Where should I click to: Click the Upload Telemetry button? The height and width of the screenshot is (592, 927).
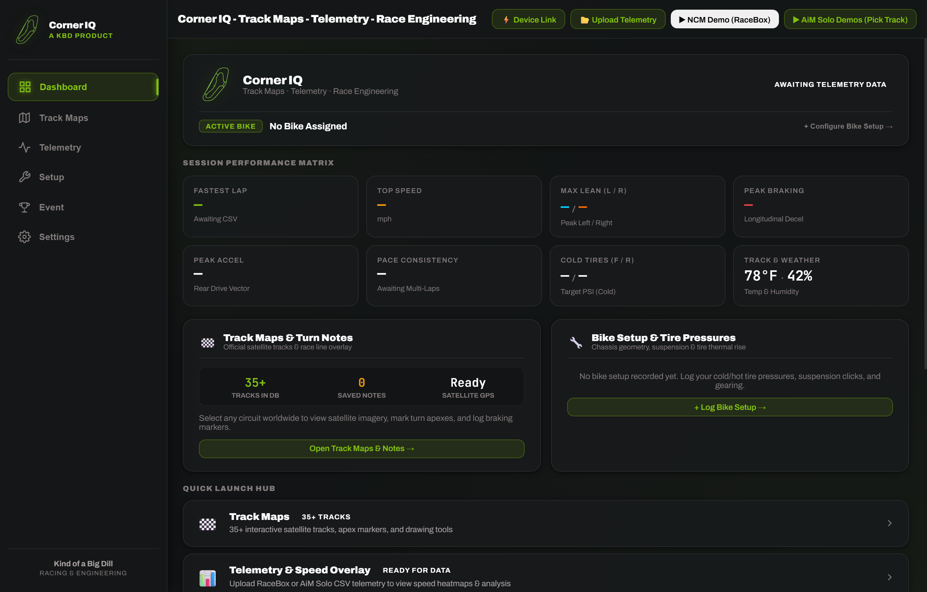click(617, 19)
